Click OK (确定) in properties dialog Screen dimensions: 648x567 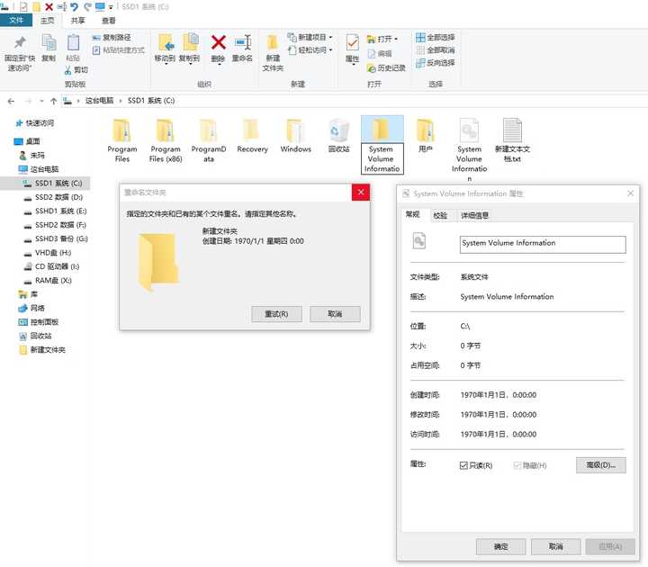(x=500, y=547)
